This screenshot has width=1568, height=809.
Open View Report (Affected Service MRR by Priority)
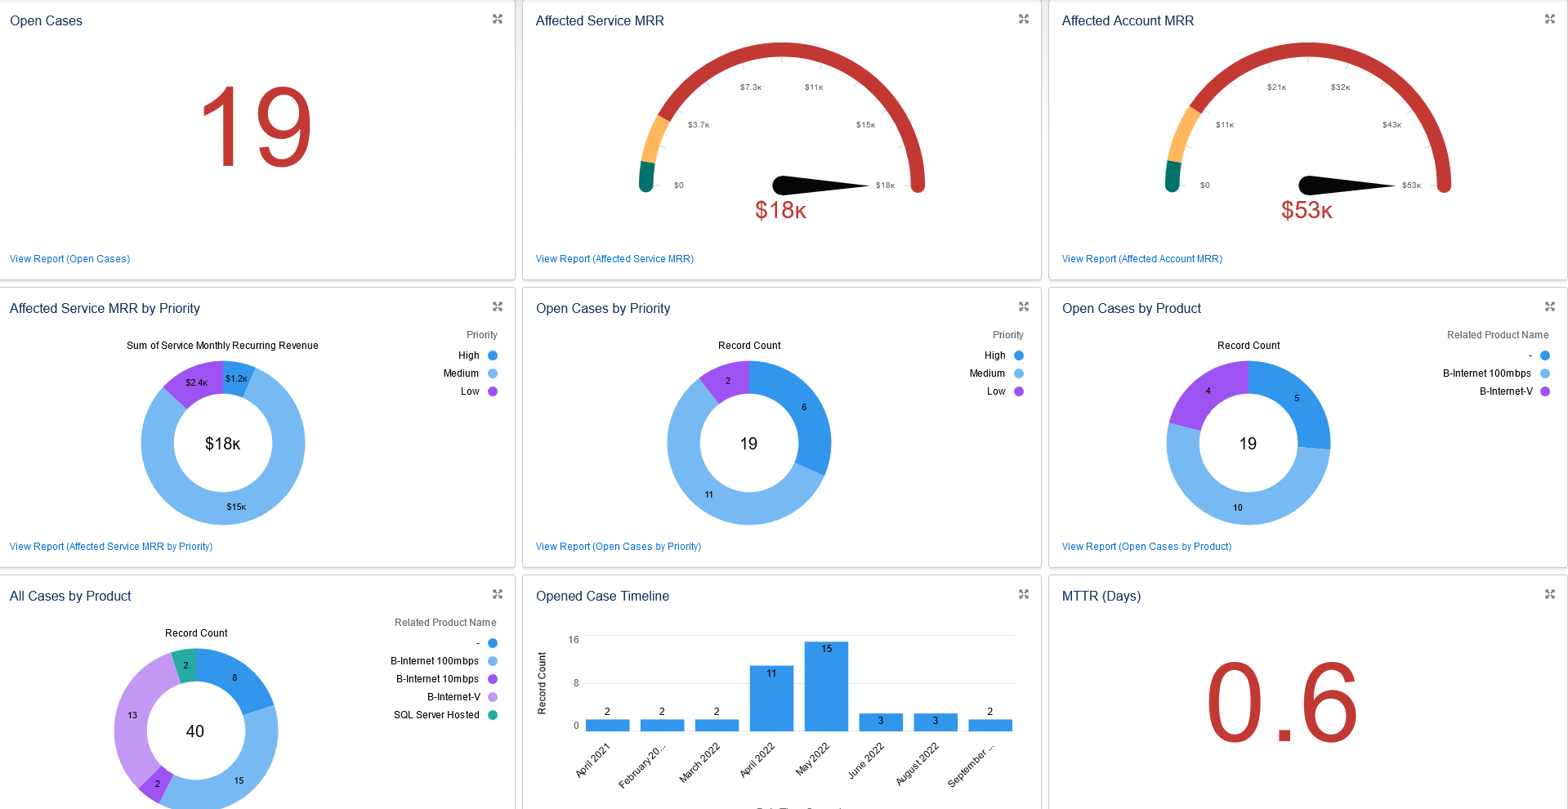point(111,547)
